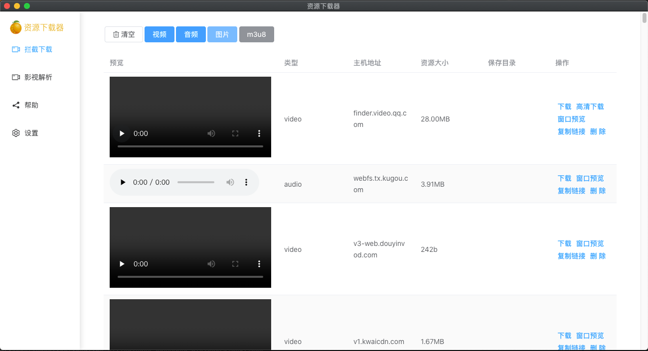Screen dimensions: 648x351
Task: Toggle the 图片 filter button
Action: pyautogui.click(x=222, y=34)
